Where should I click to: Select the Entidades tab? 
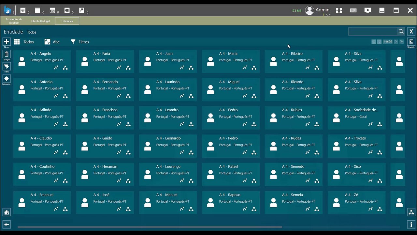(67, 21)
